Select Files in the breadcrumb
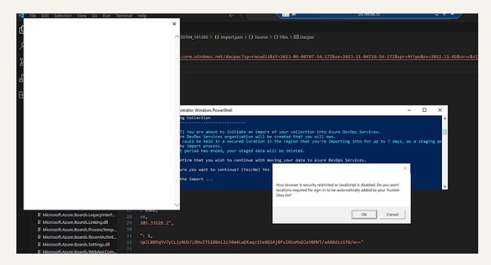The width and height of the screenshot is (491, 265). pyautogui.click(x=281, y=37)
